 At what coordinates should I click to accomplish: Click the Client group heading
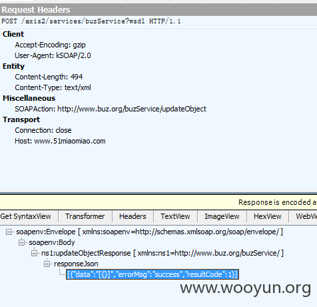click(13, 34)
